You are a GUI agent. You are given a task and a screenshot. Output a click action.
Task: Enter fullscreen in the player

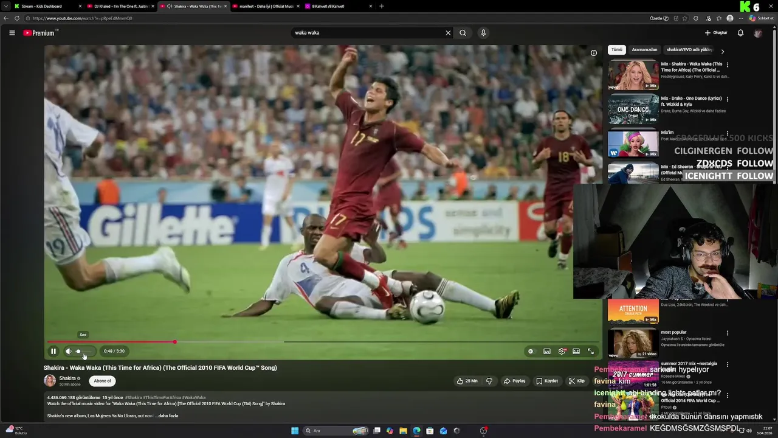pos(591,351)
